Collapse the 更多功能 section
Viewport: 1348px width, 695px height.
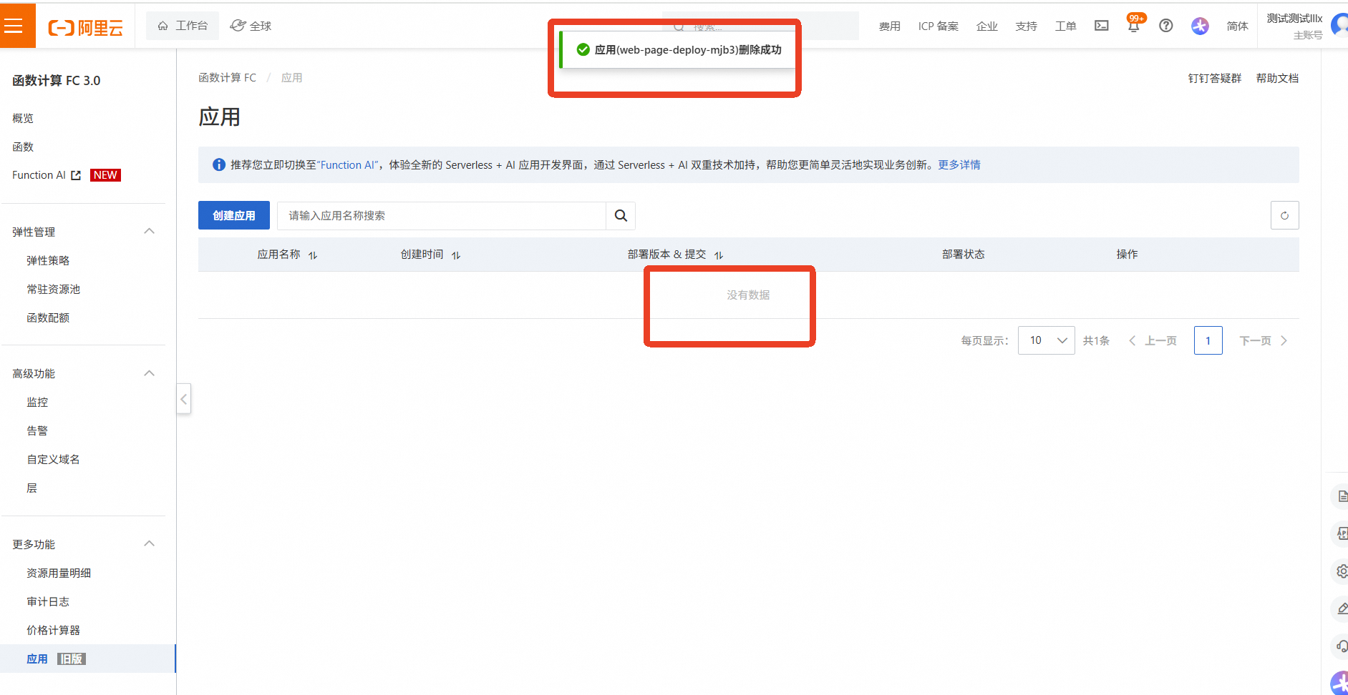pyautogui.click(x=149, y=543)
